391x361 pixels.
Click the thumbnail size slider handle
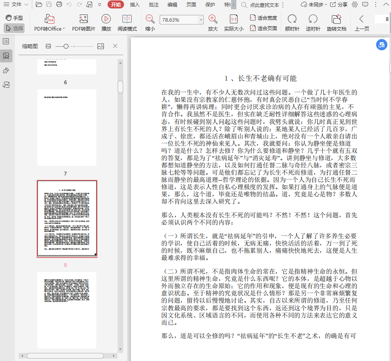coord(66,46)
